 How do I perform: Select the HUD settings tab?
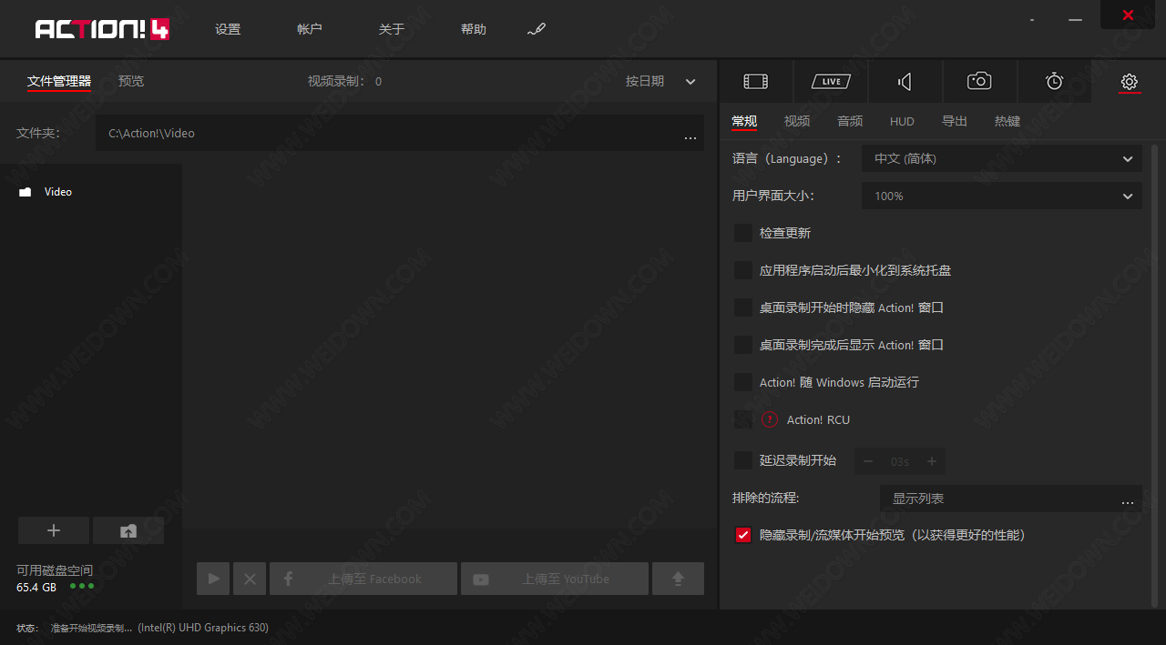pyautogui.click(x=902, y=121)
